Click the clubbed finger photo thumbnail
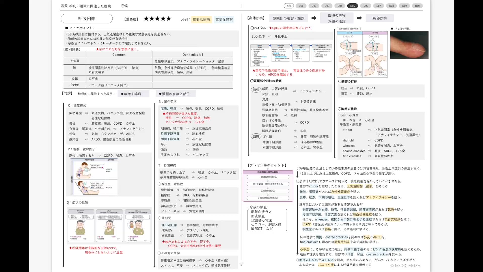The width and height of the screenshot is (483, 272). coord(409,45)
